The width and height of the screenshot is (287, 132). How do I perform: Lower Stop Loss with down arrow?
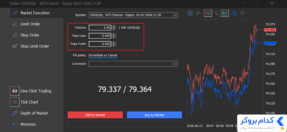click(114, 37)
